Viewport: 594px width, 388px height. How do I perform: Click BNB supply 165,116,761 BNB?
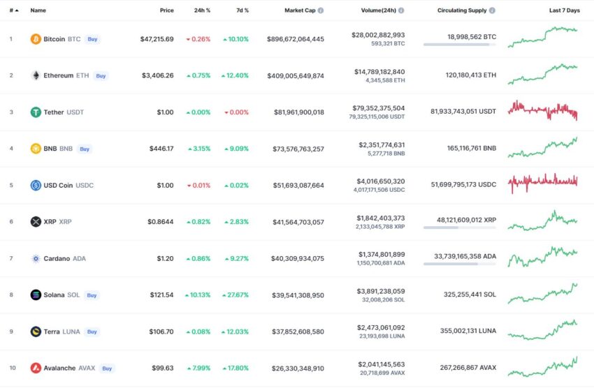[472, 148]
